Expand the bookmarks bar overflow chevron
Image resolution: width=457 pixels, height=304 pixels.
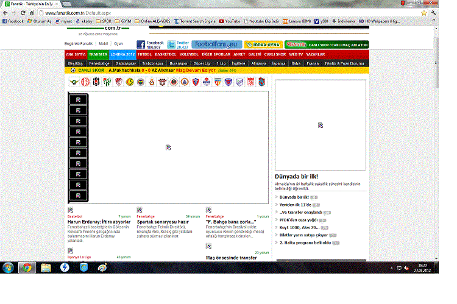tap(434, 21)
